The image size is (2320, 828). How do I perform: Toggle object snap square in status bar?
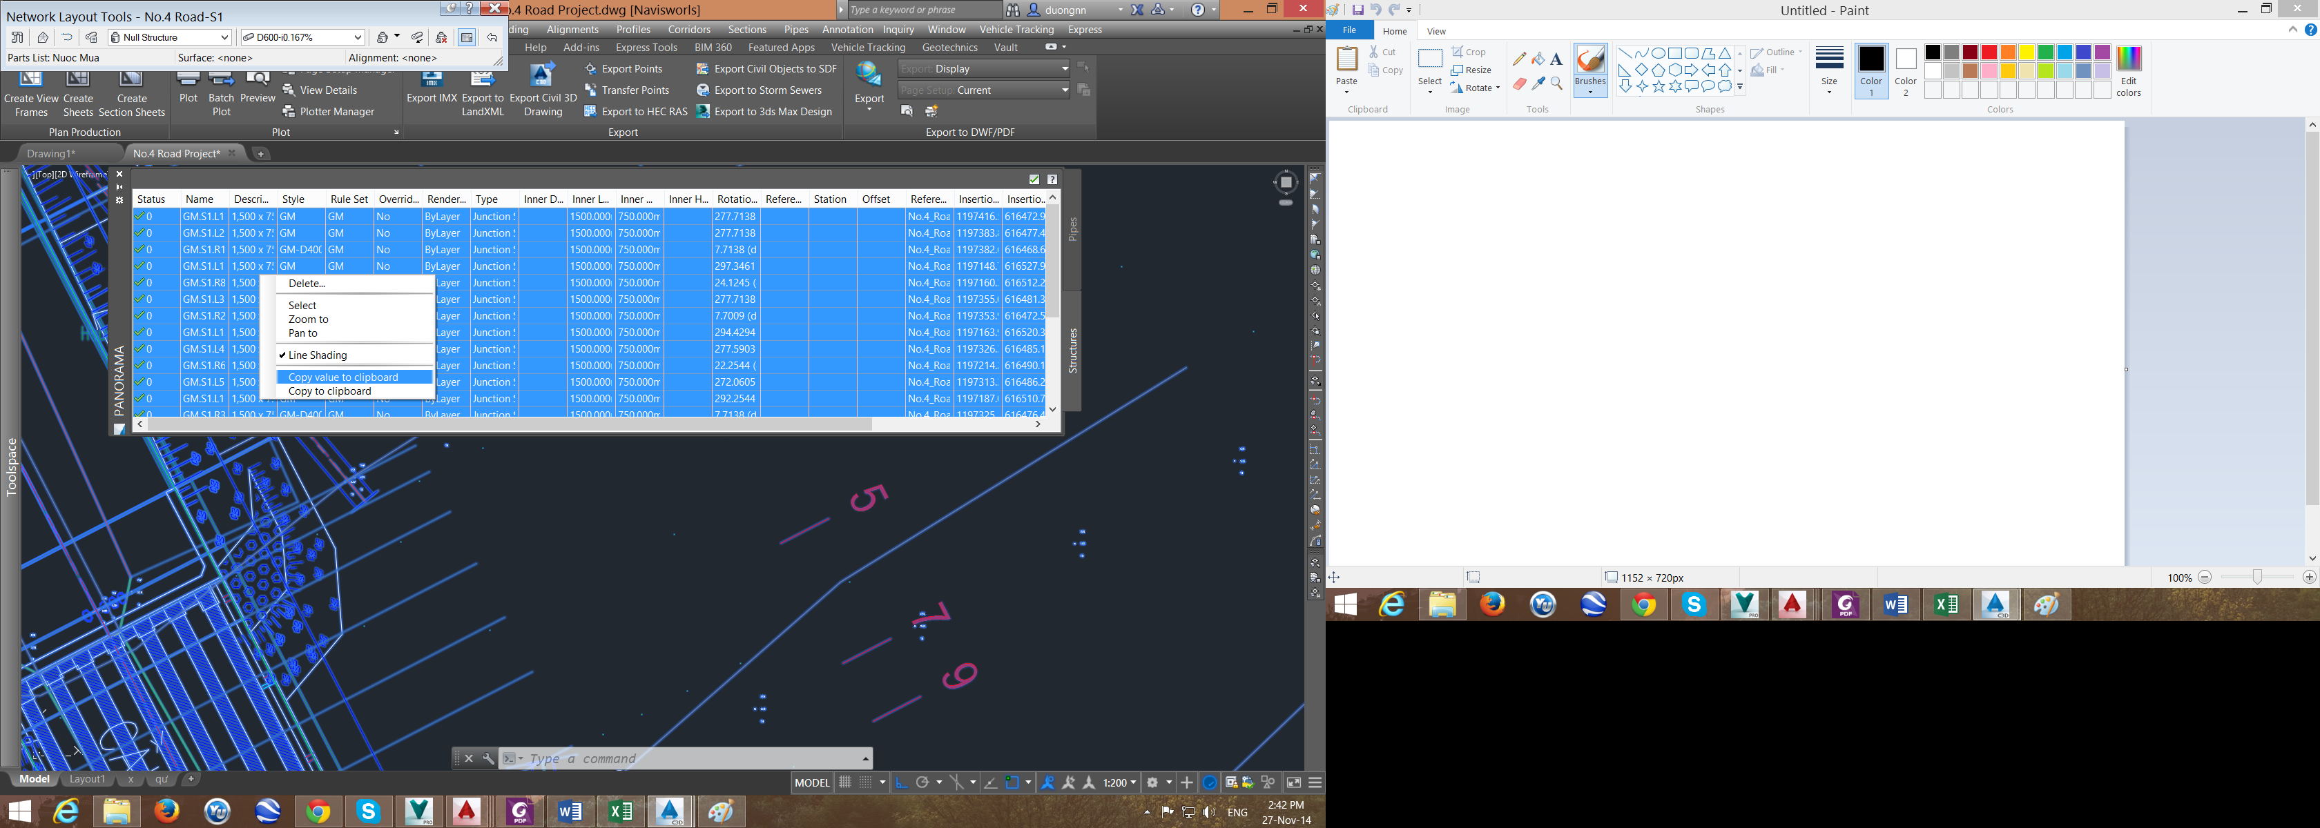[1012, 782]
